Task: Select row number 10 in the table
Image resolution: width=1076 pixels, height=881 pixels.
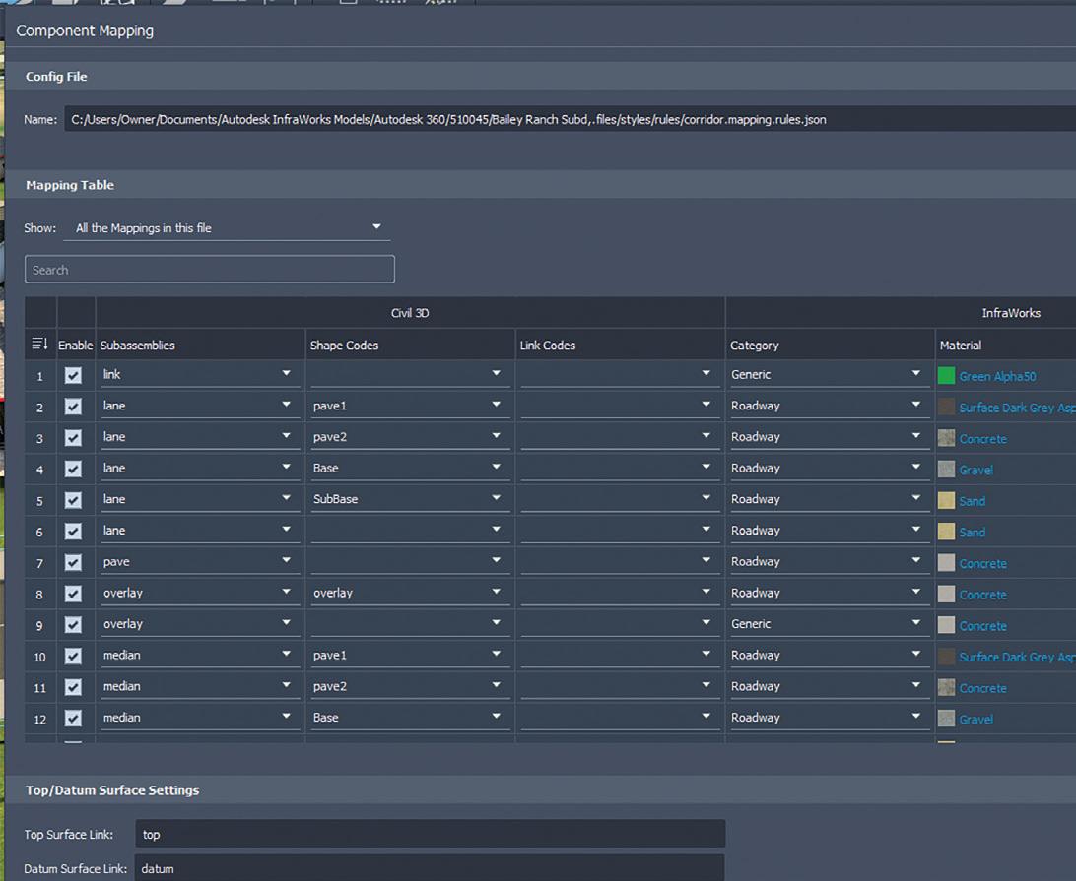Action: 39,657
